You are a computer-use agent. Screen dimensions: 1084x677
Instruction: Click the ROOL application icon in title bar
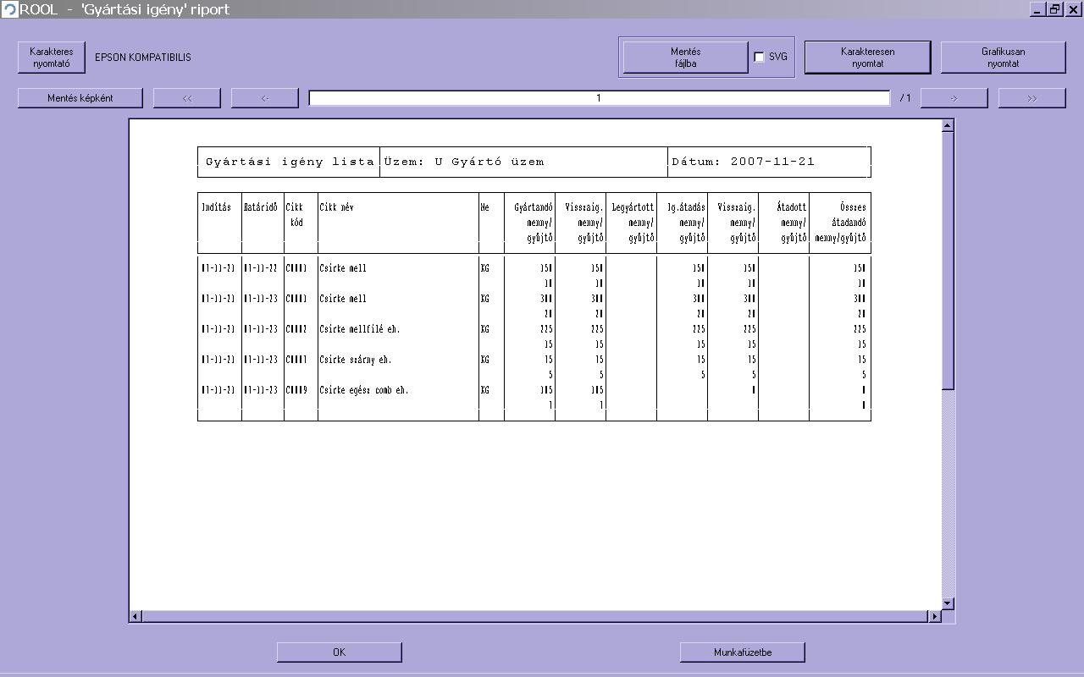pyautogui.click(x=9, y=9)
